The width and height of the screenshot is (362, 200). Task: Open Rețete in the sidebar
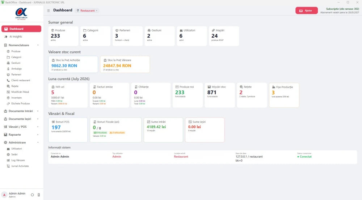tap(15, 86)
